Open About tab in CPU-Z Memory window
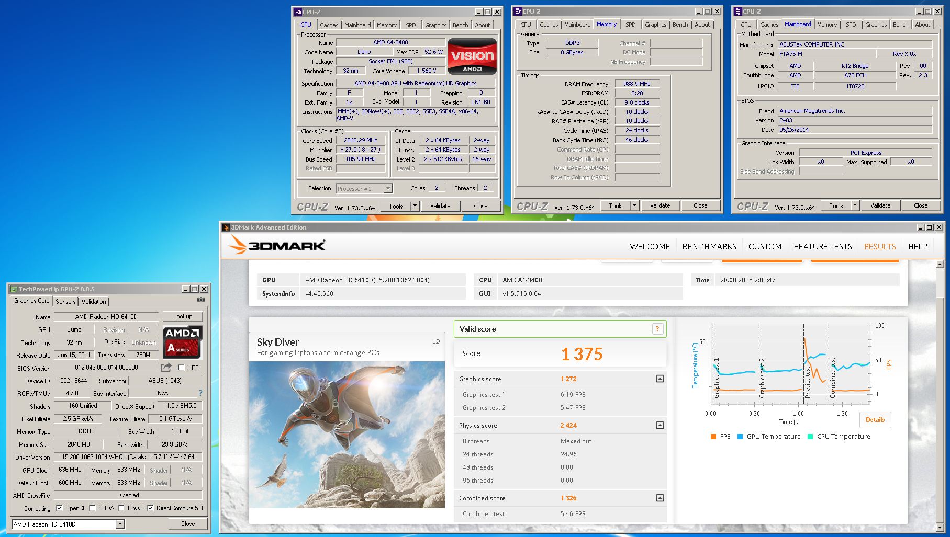The image size is (950, 537). [702, 25]
